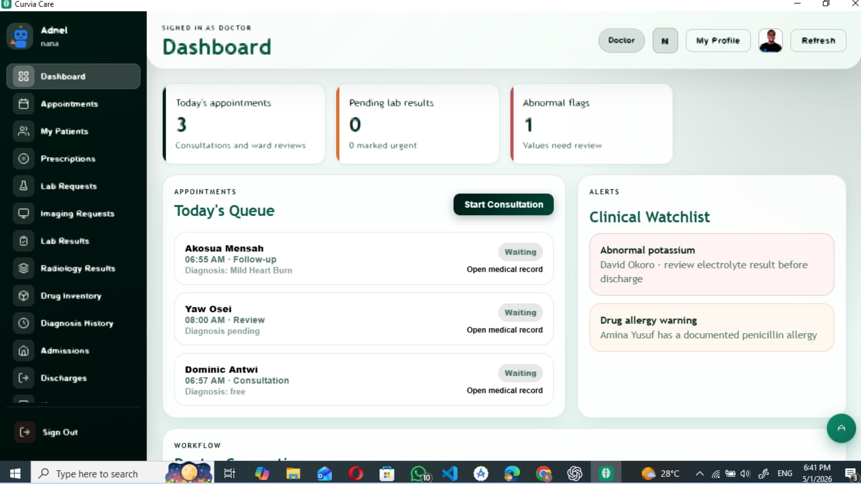Click the Admissions home icon
Image resolution: width=861 pixels, height=484 pixels.
pyautogui.click(x=24, y=351)
